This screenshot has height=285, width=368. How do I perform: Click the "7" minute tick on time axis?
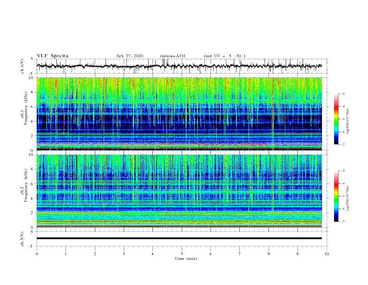click(240, 254)
